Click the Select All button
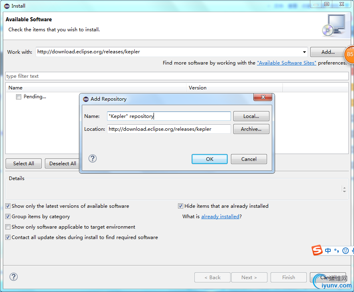 coord(24,163)
